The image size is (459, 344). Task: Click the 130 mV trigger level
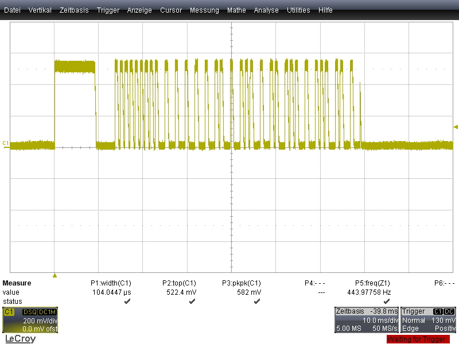click(443, 320)
